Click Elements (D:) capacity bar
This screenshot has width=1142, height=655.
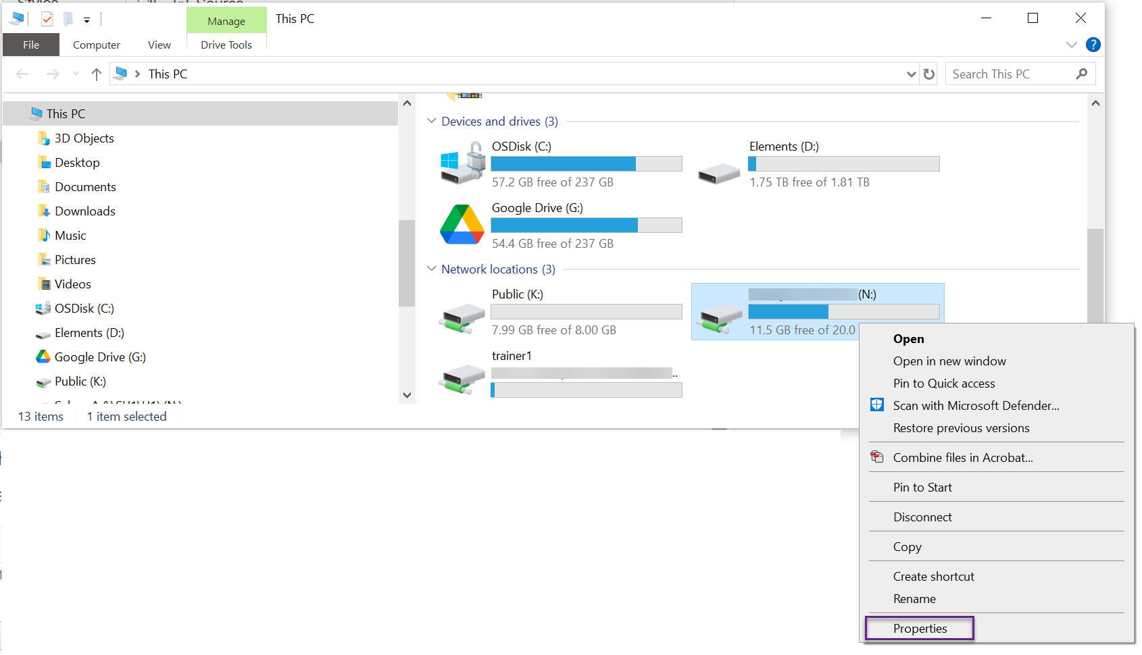click(x=844, y=163)
